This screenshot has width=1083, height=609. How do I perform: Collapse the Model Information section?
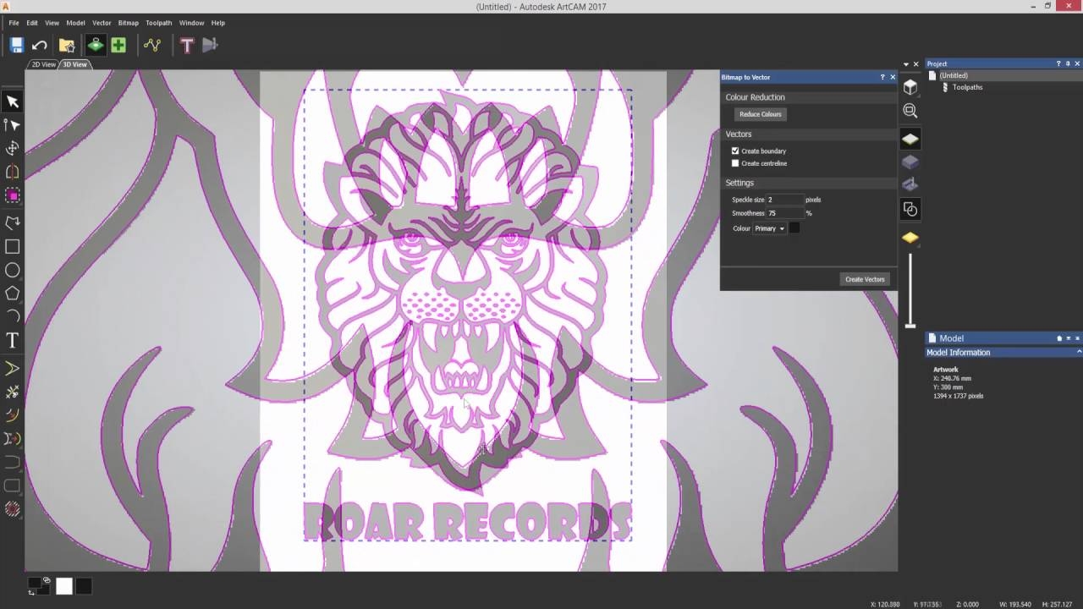1079,352
